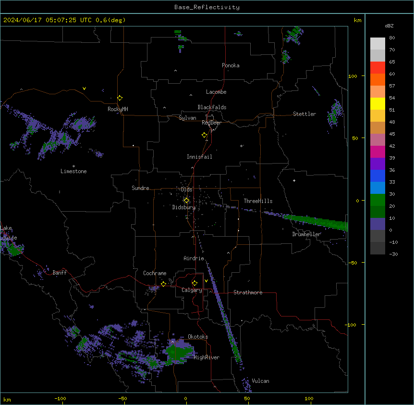The height and width of the screenshot is (405, 414).
Task: Click the yellow 51-54 dBZ legend swatch
Action: pos(377,103)
